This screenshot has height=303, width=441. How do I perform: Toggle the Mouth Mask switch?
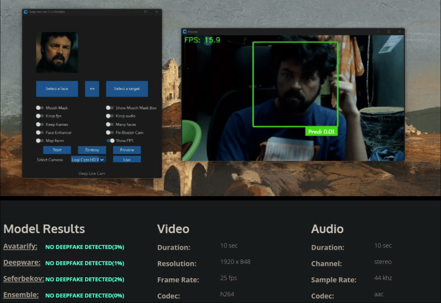(40, 108)
